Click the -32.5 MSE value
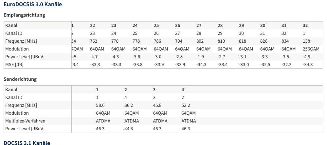Screen dimensions: 327x145 pyautogui.click(x=265, y=65)
